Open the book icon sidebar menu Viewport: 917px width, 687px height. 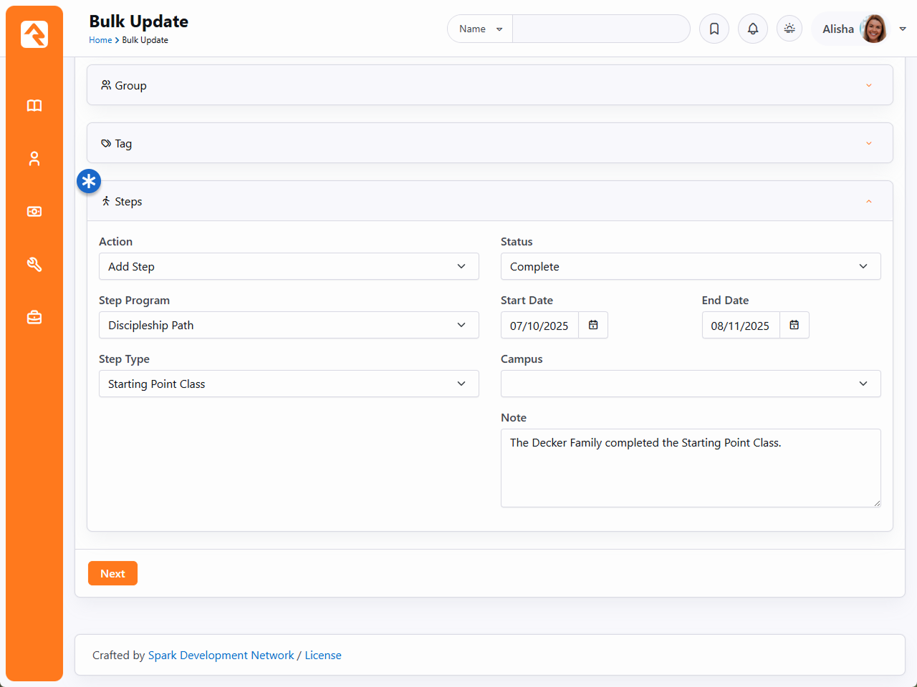[x=34, y=106]
